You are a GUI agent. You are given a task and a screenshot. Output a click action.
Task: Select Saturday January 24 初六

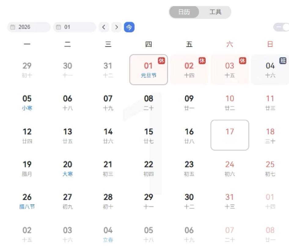tap(230, 168)
